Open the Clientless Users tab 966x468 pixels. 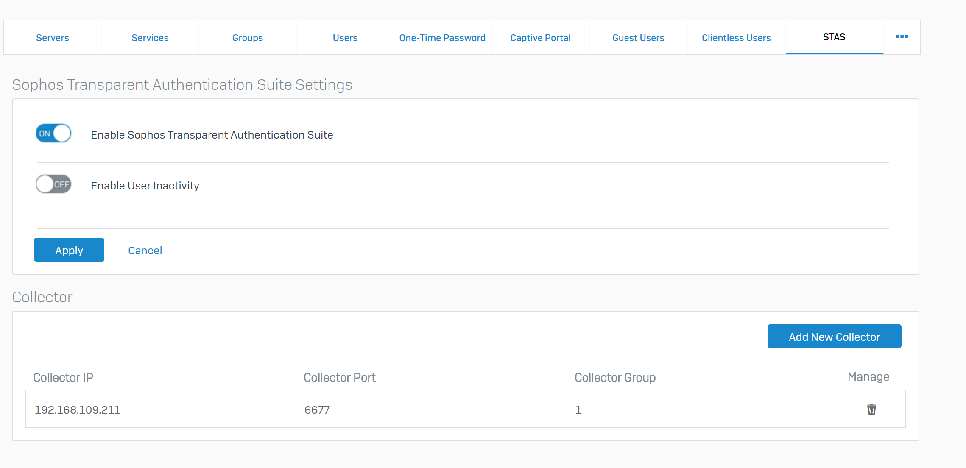point(736,38)
